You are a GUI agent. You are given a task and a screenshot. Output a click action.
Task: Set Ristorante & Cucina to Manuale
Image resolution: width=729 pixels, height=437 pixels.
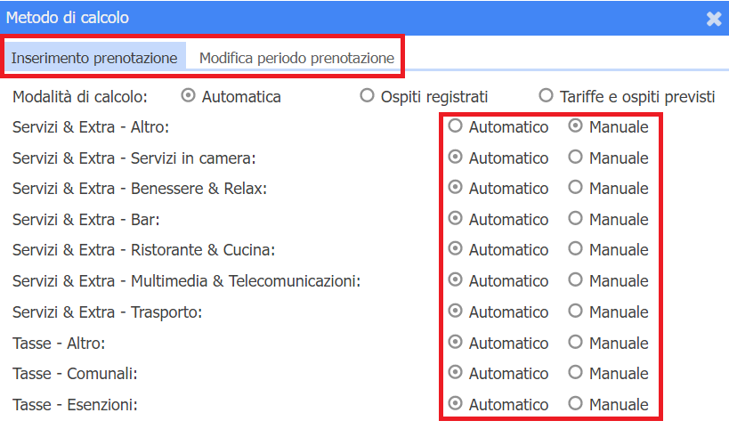click(575, 250)
